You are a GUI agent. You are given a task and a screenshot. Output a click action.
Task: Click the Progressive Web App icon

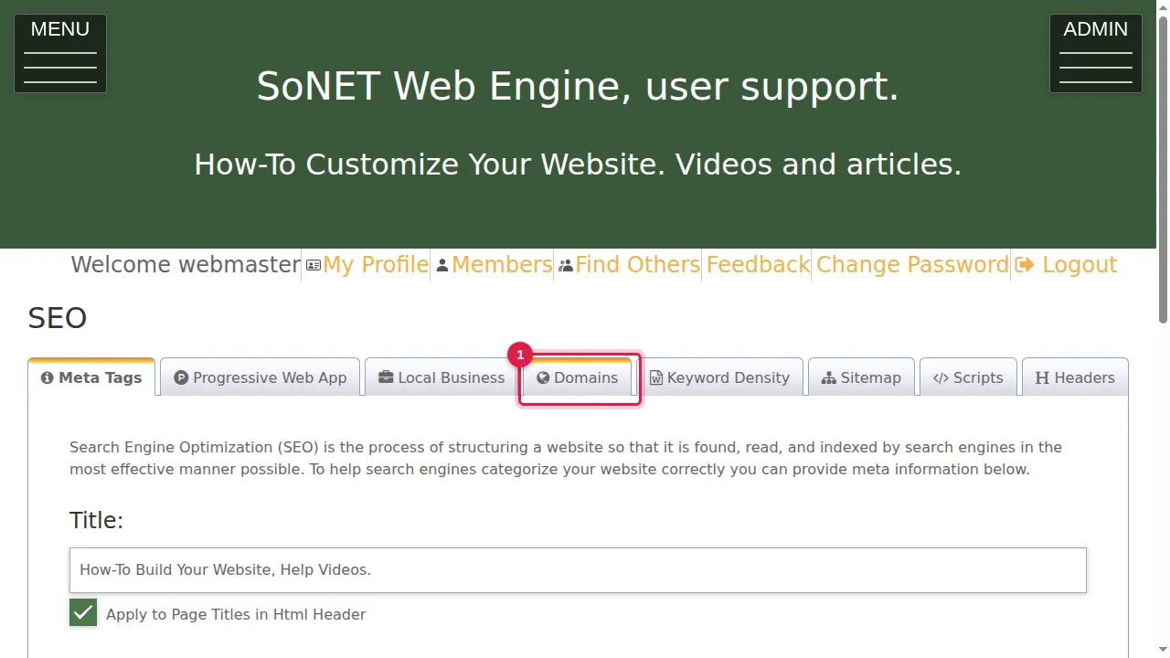coord(181,377)
